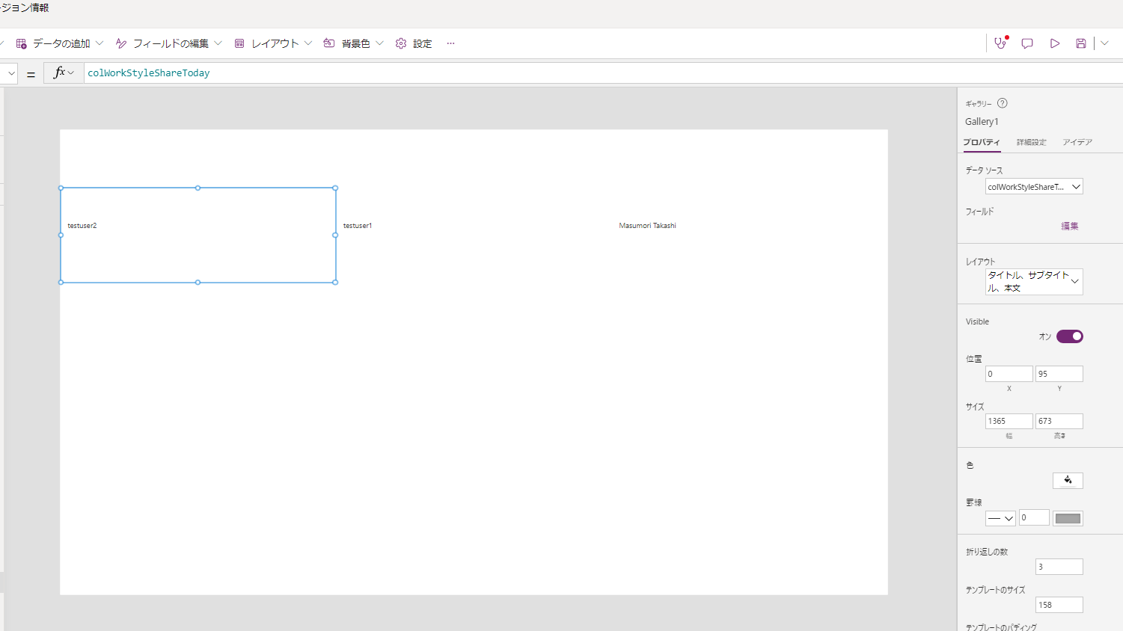Open the レイアウト dropdown in the properties panel

pos(1034,282)
